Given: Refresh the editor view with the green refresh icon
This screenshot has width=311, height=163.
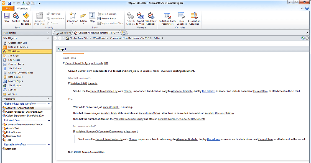Looking at the screenshot, I should point(303,38).
